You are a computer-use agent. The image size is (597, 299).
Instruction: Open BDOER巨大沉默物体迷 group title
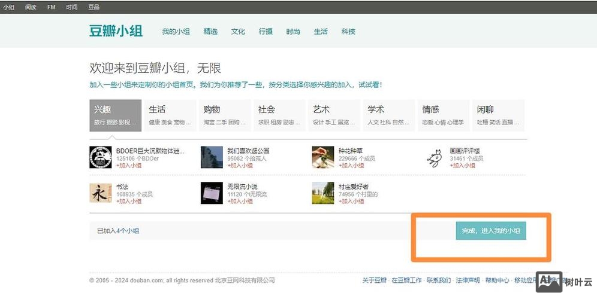click(x=150, y=151)
